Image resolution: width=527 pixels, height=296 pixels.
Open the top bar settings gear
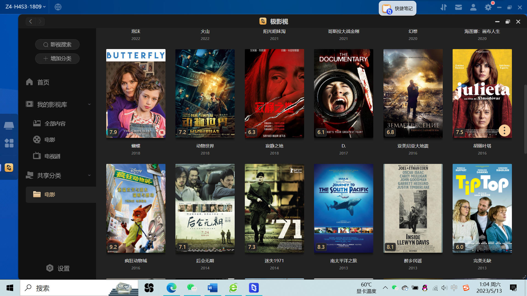(x=488, y=7)
